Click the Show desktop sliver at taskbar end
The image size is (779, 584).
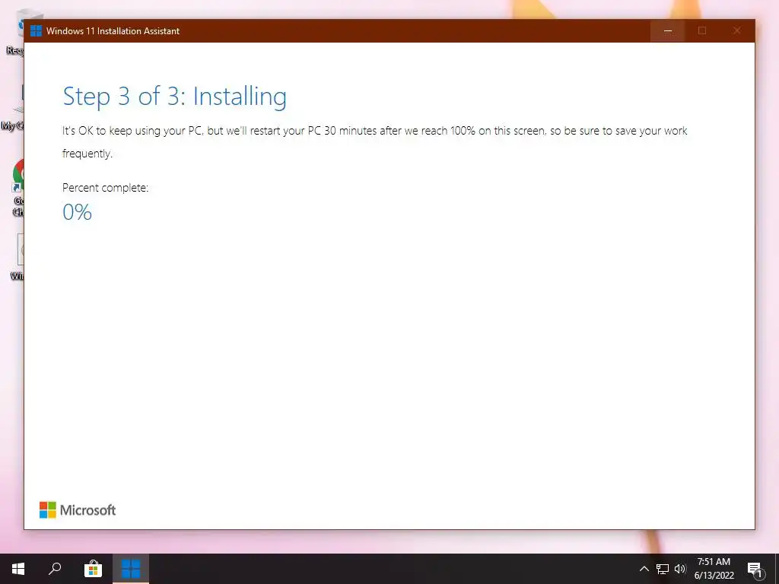point(777,569)
